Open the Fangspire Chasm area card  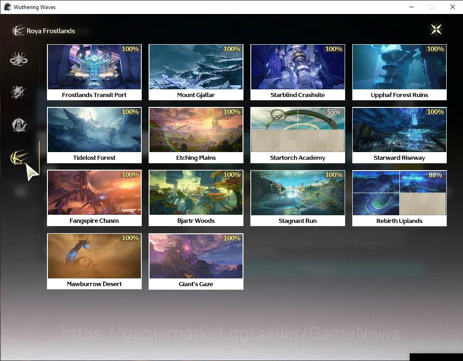point(94,198)
